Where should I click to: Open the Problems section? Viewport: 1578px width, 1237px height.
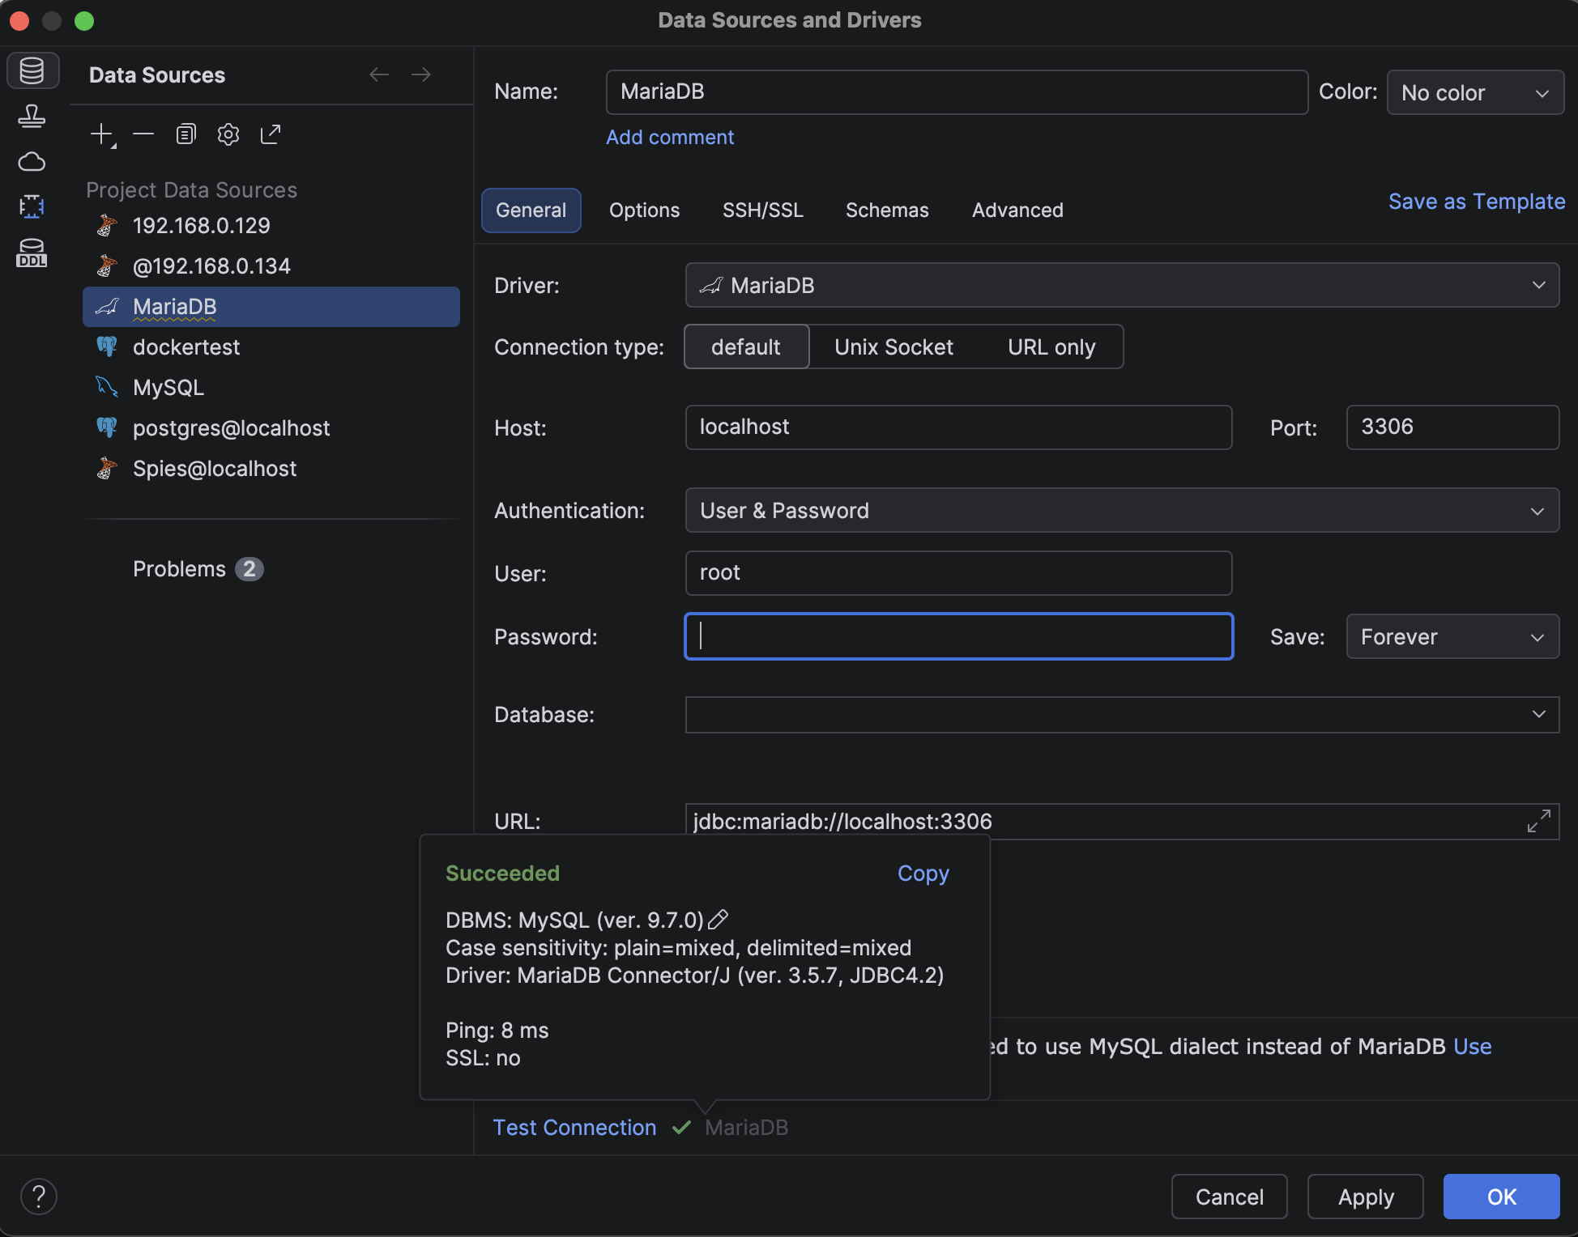pos(179,569)
